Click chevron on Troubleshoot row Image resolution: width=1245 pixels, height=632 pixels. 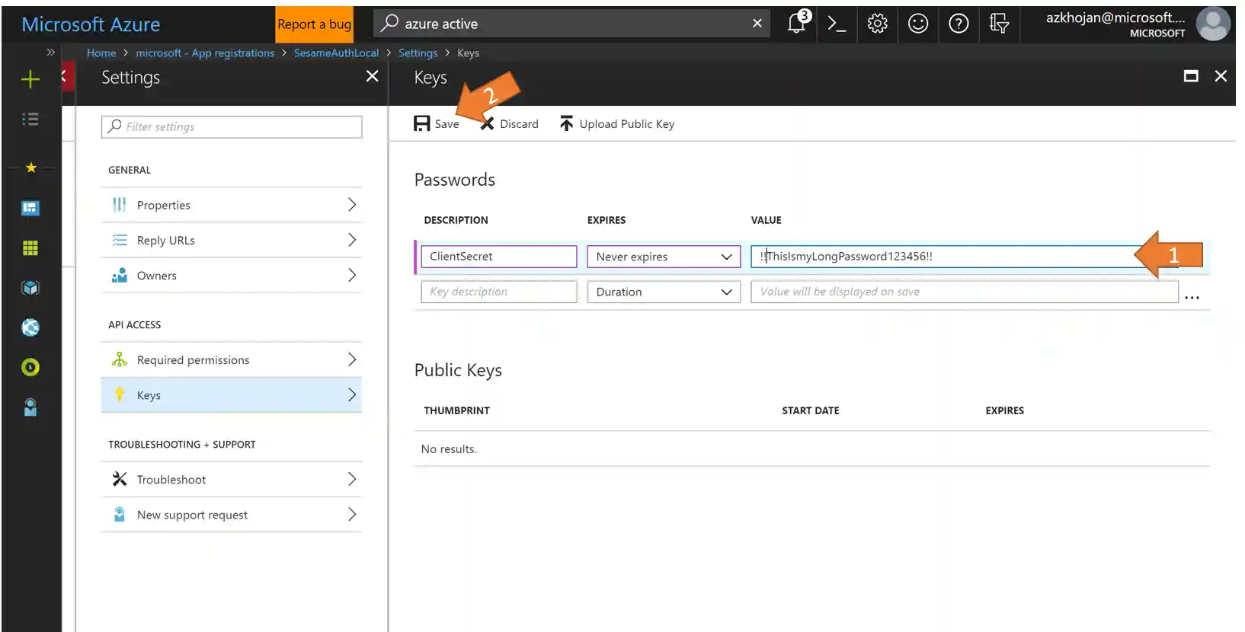352,479
